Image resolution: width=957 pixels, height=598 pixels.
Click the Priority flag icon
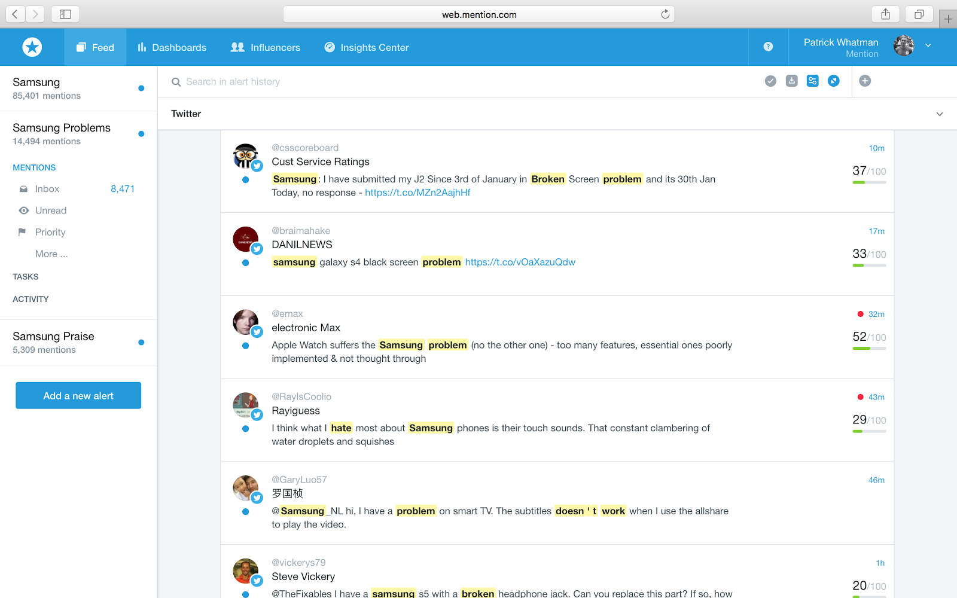click(x=22, y=232)
